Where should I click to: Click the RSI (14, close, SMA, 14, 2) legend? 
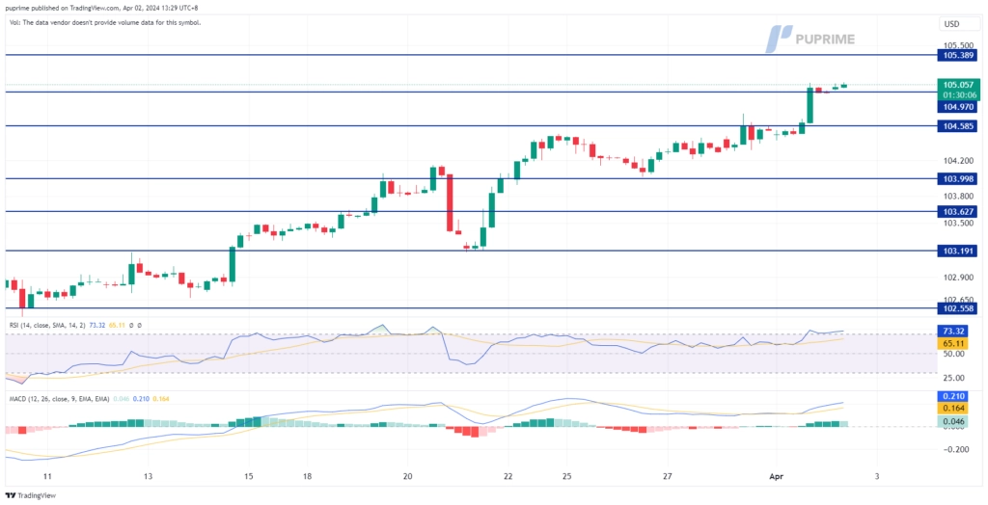coord(48,326)
